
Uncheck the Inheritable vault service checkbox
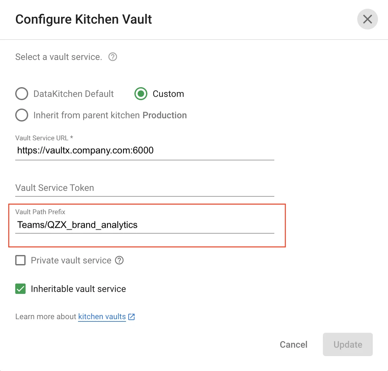(x=20, y=289)
